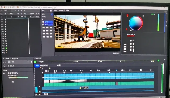Click the green vertical level bar beside color wheel

tap(158, 22)
